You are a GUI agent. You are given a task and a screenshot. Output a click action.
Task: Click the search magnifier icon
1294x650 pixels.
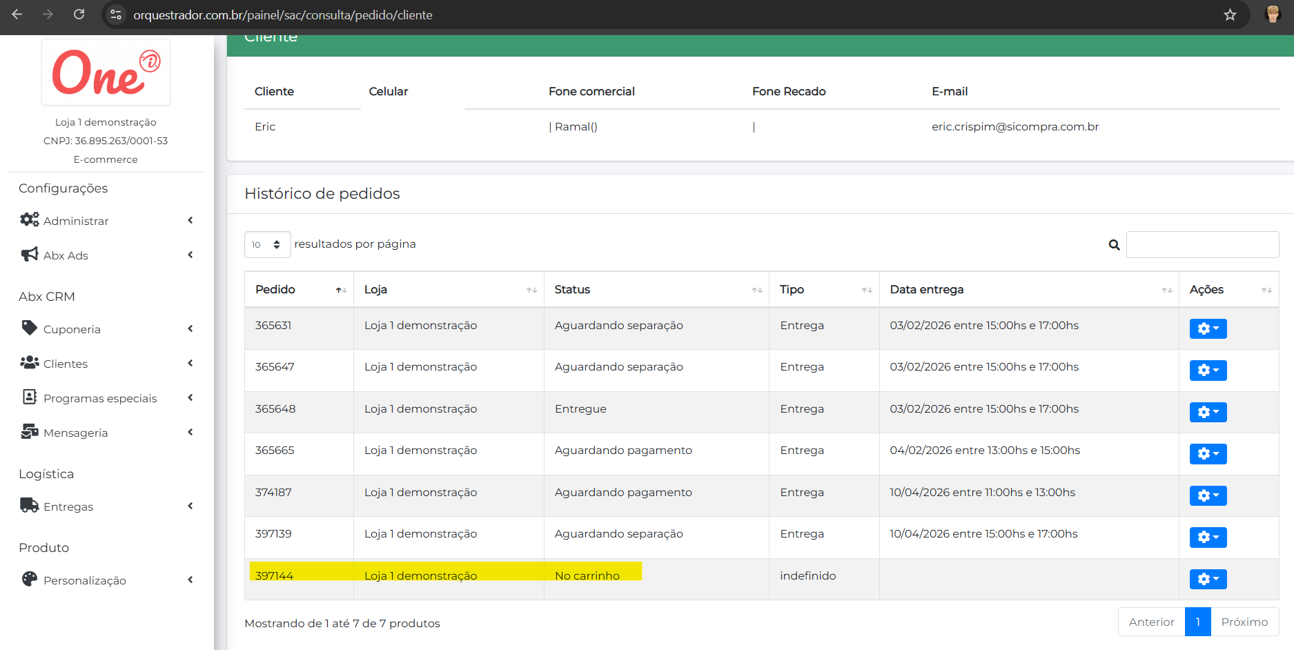coord(1114,245)
